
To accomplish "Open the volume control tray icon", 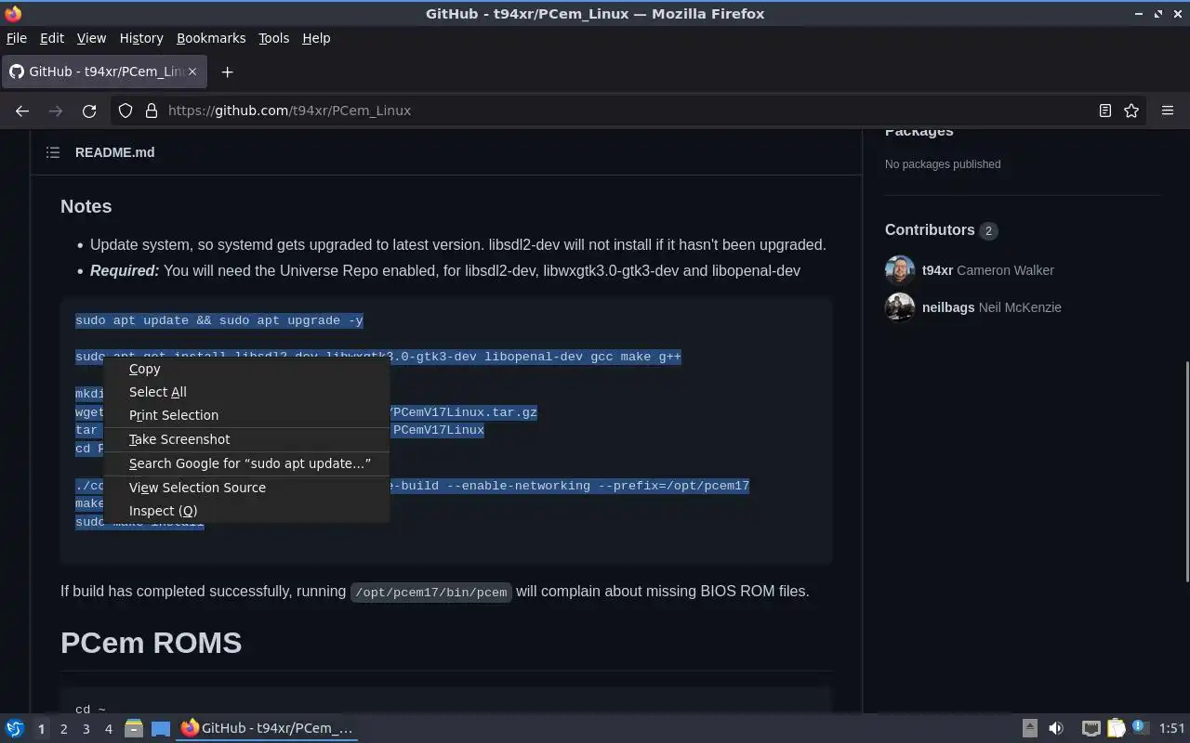I will 1056,728.
